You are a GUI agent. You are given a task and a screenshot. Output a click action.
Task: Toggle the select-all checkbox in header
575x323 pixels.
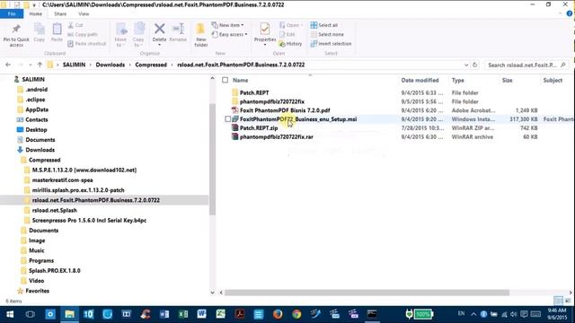point(226,80)
